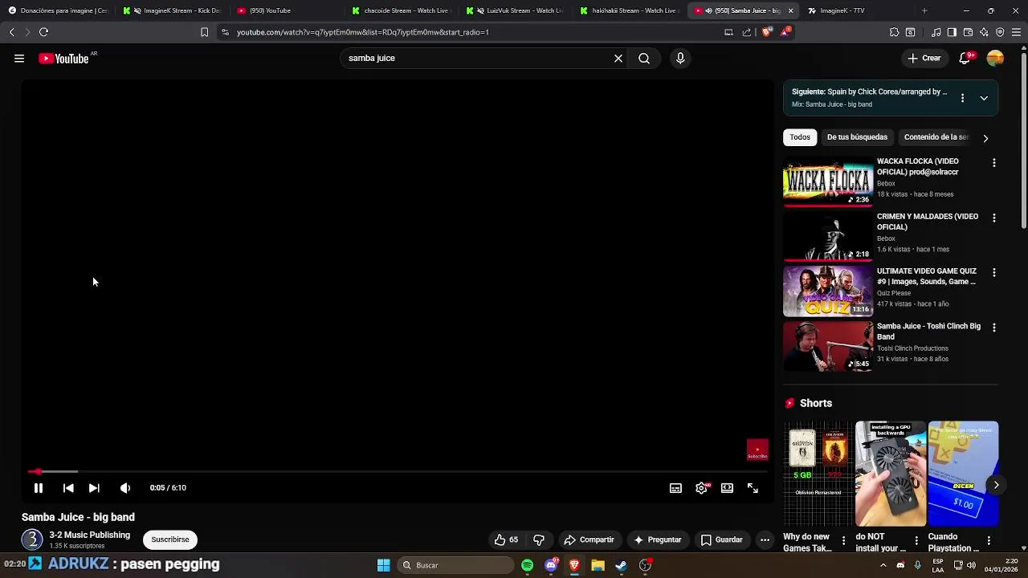The height and width of the screenshot is (578, 1028).
Task: Mute the video volume
Action: (125, 488)
